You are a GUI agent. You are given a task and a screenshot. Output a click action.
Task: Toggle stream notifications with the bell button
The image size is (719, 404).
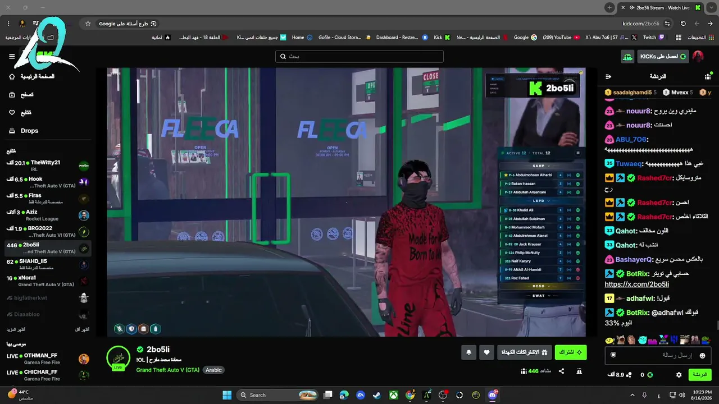(469, 352)
